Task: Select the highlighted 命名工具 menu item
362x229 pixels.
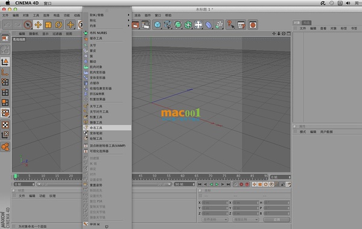Action: [x=107, y=128]
